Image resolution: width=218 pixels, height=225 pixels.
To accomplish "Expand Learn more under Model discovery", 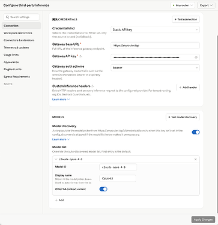I will click(61, 139).
